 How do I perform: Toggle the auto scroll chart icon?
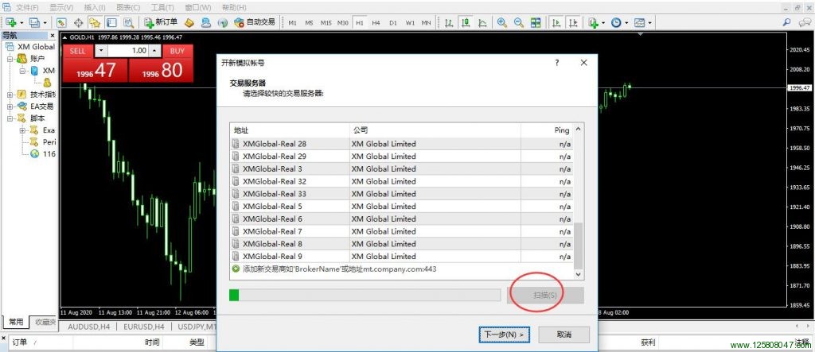(x=556, y=22)
